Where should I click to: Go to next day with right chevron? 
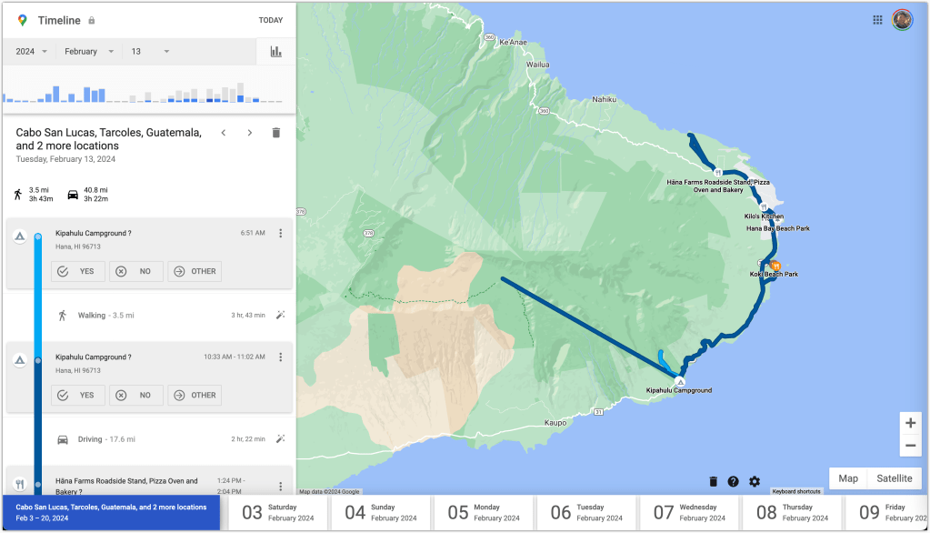(250, 133)
